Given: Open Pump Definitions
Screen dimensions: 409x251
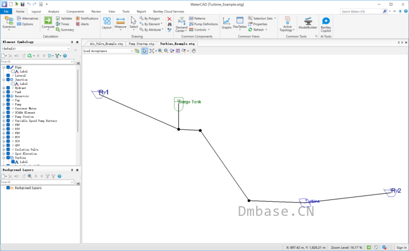Looking at the screenshot, I should click(x=203, y=24).
